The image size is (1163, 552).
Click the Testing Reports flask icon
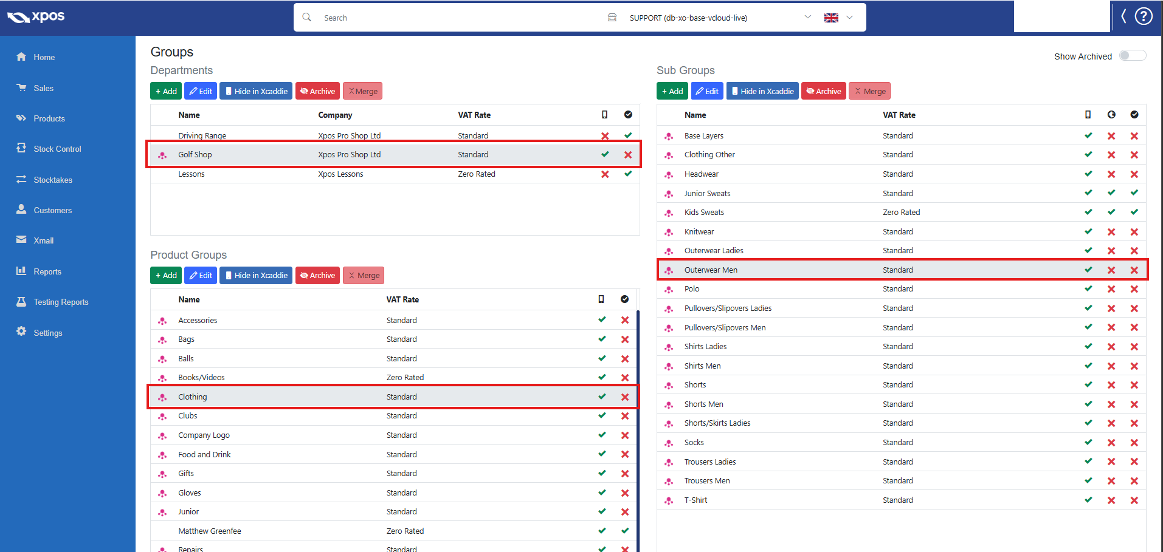point(21,301)
